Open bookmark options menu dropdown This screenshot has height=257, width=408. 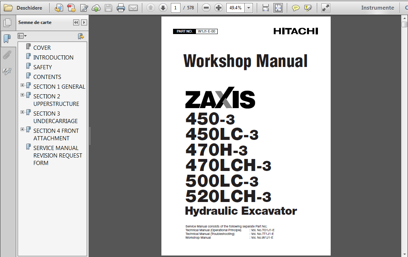tap(22, 36)
